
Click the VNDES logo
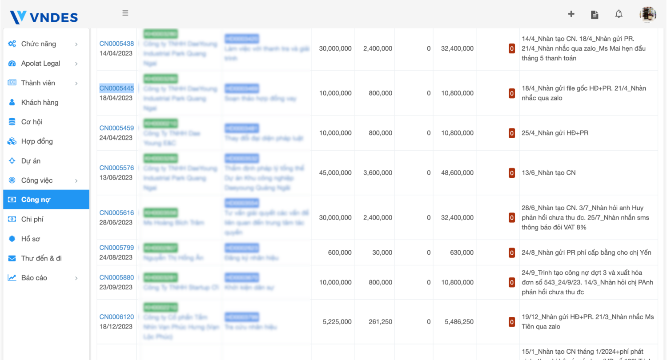[44, 17]
